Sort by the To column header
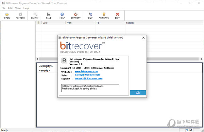This screenshot has height=132, width=204. tap(110, 23)
